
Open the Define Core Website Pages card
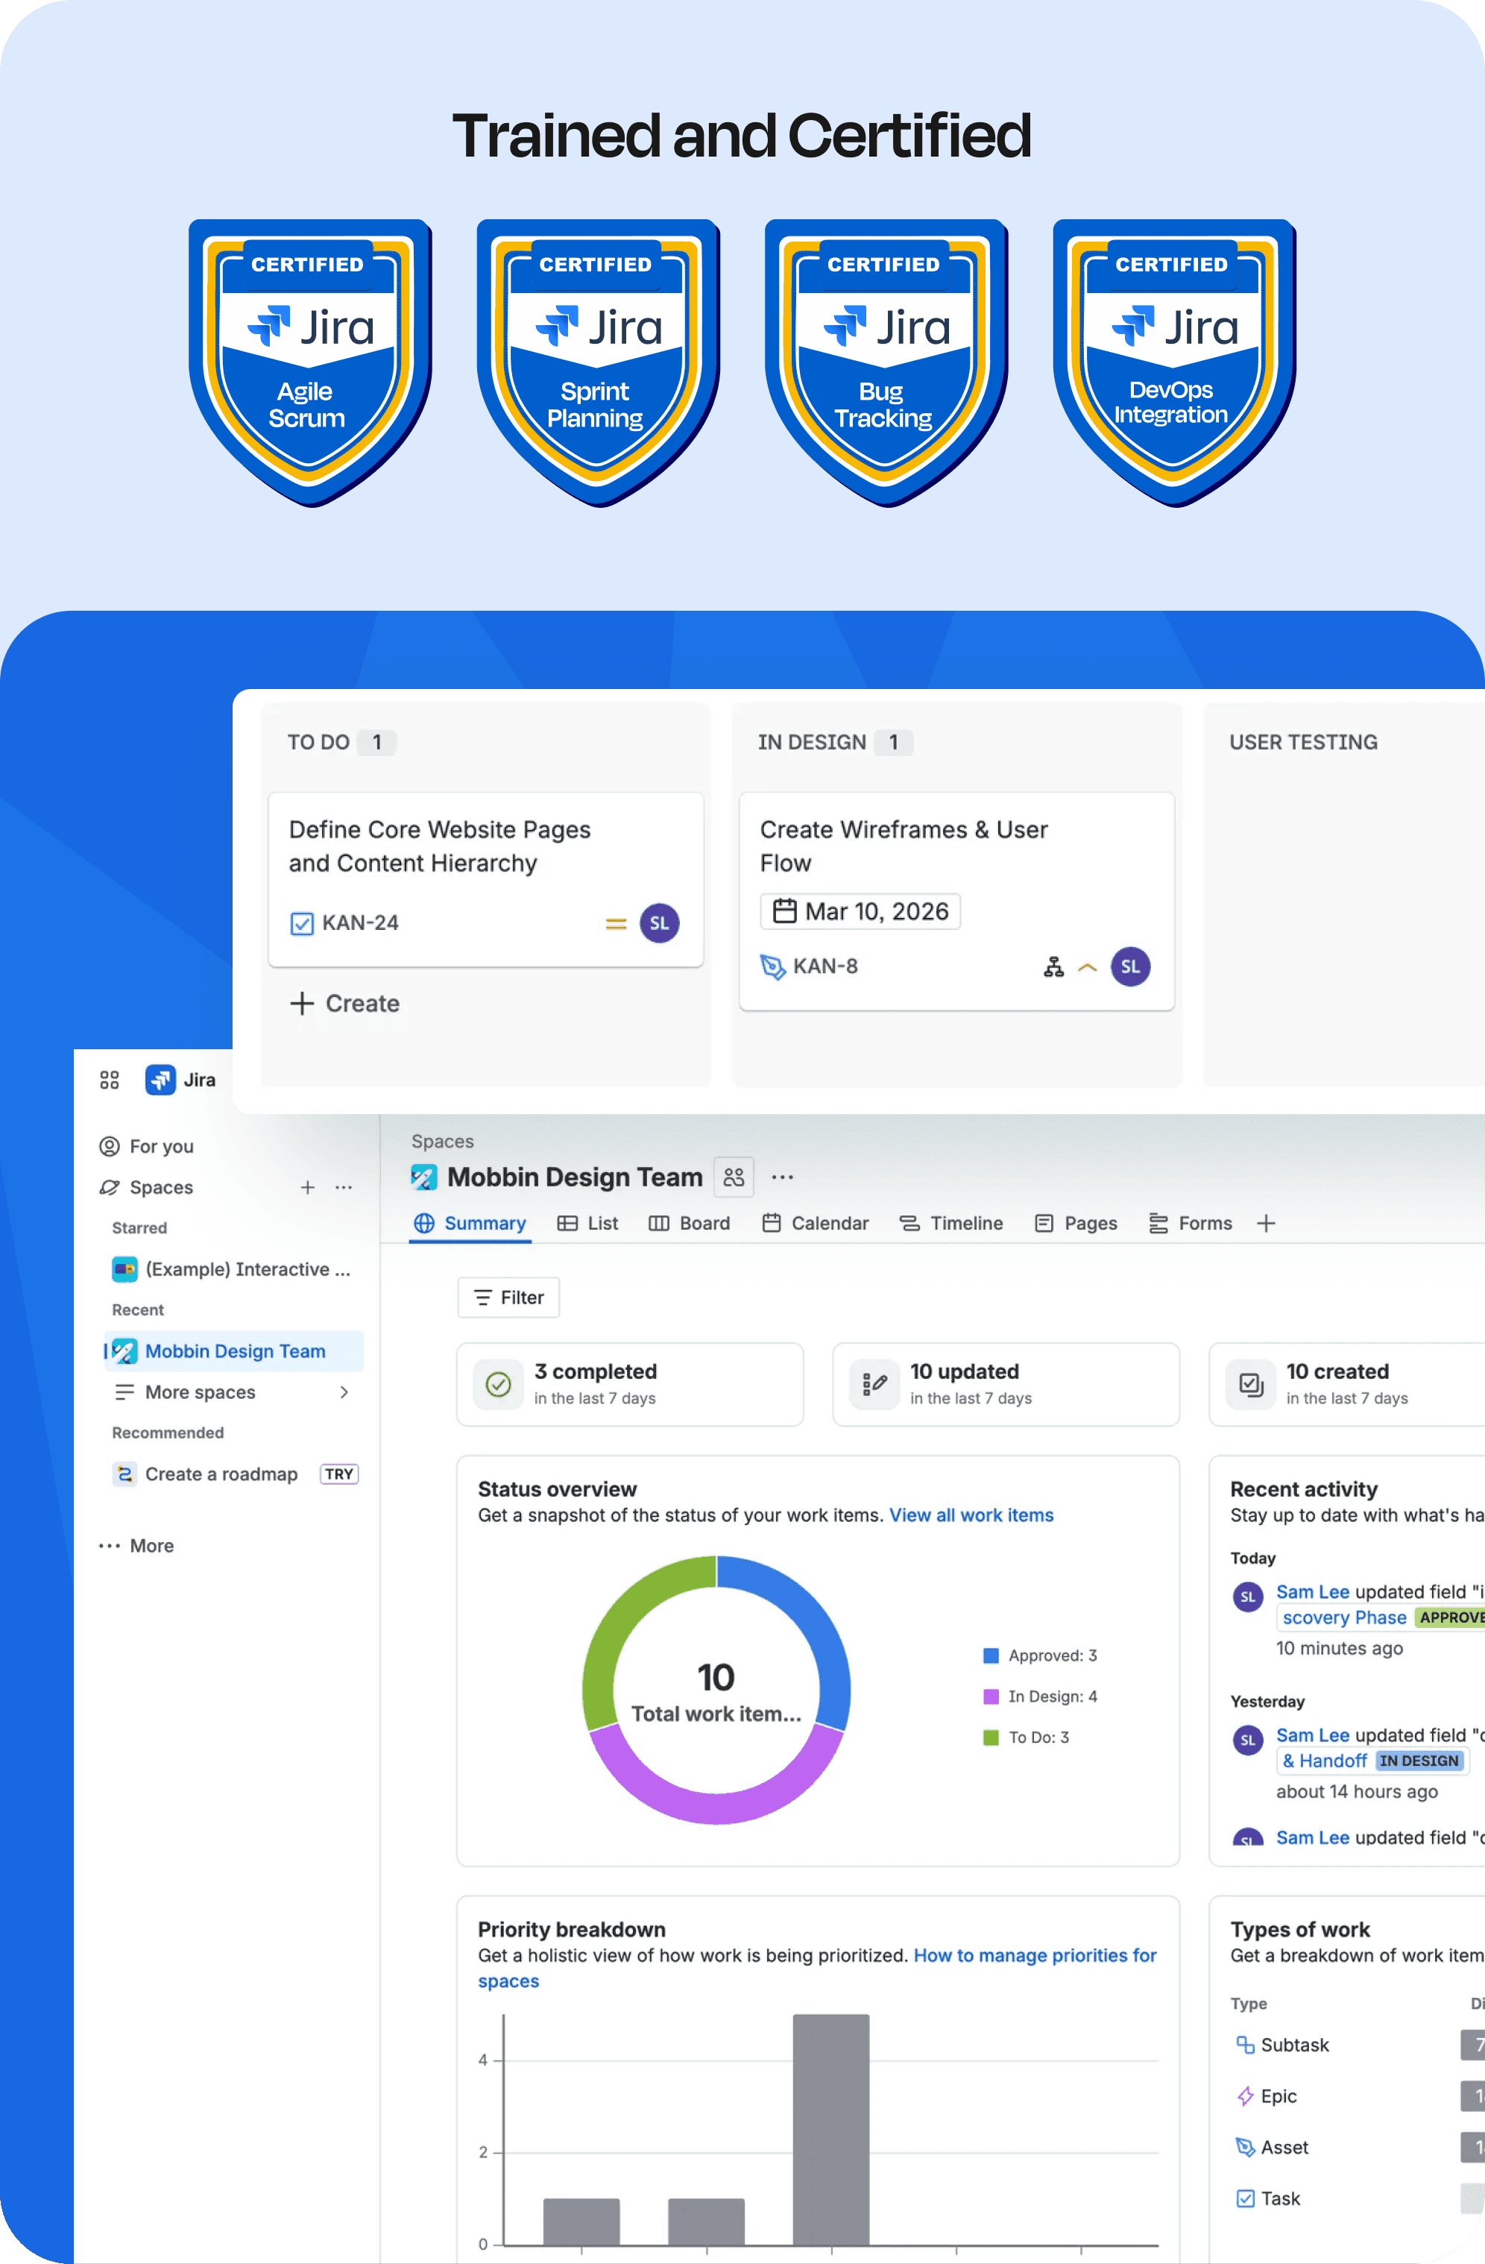(486, 880)
